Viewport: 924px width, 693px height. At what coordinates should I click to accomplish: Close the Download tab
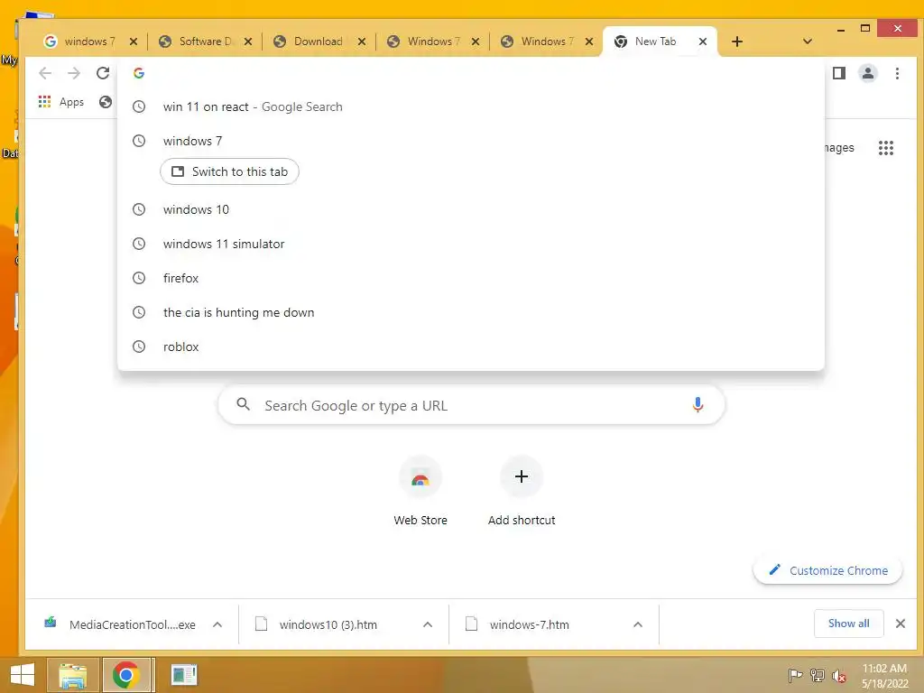(362, 42)
